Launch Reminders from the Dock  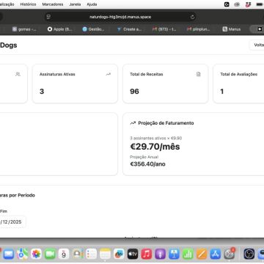click(92, 254)
